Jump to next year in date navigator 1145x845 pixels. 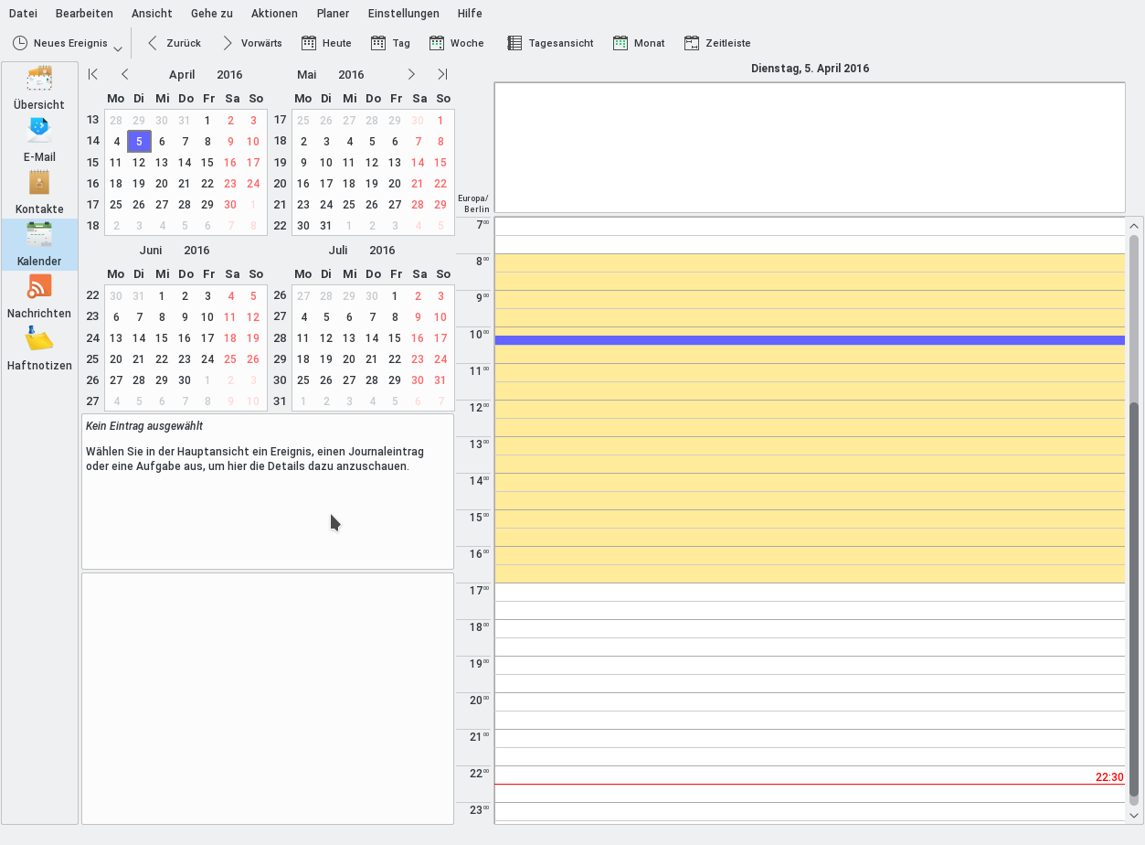pyautogui.click(x=442, y=74)
